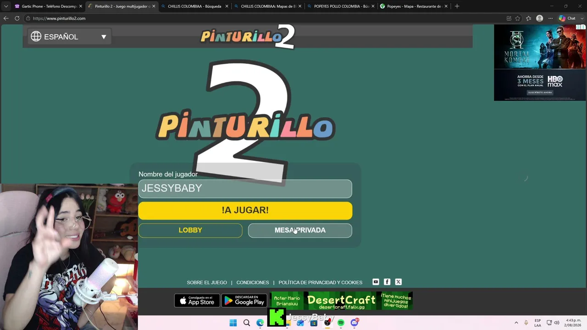The height and width of the screenshot is (330, 587).
Task: Open the POLÍTICA DE PRIVACIDAD Y COOKIES link
Action: click(321, 282)
